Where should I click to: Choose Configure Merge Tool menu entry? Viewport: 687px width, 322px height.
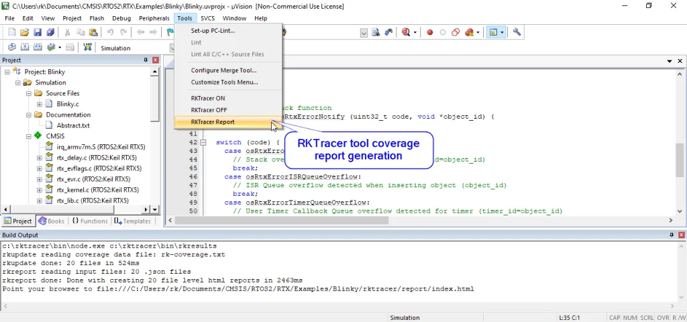[x=228, y=70]
